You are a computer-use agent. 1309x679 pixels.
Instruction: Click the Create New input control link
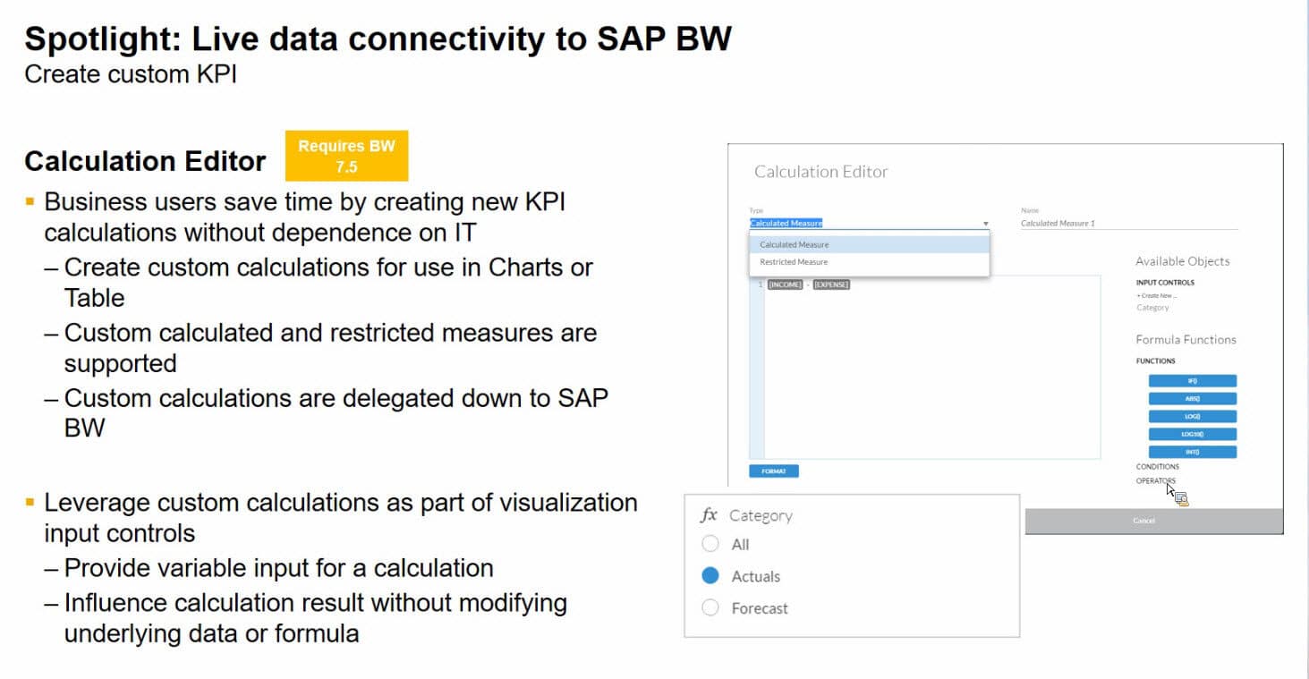pyautogui.click(x=1156, y=295)
